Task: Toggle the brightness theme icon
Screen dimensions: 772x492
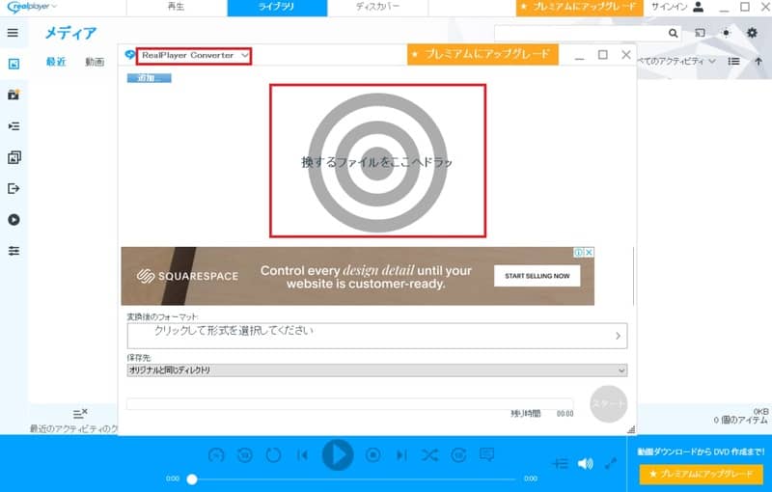Action: coord(727,33)
